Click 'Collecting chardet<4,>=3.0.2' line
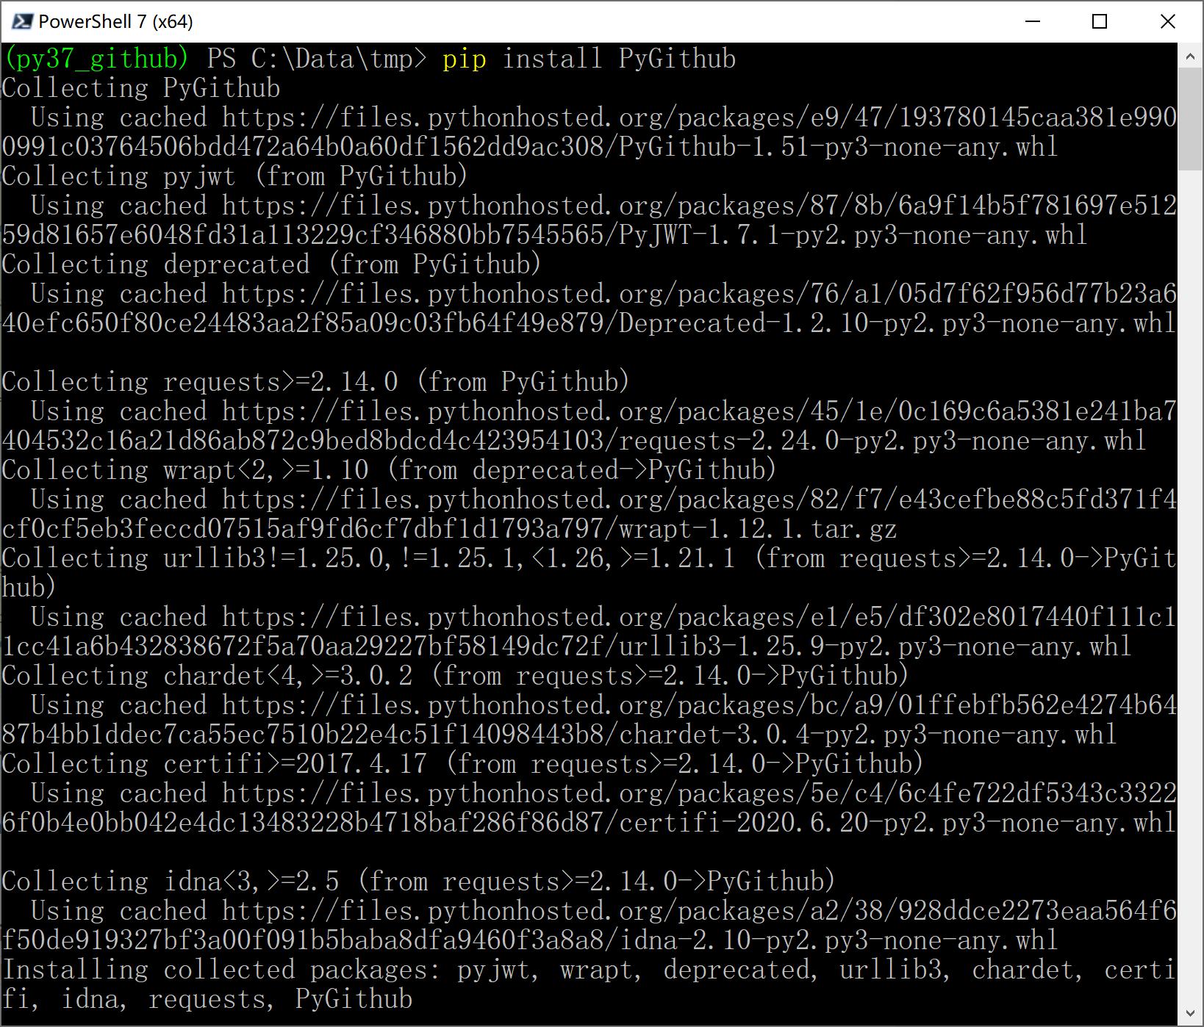This screenshot has height=1027, width=1204. [x=456, y=676]
